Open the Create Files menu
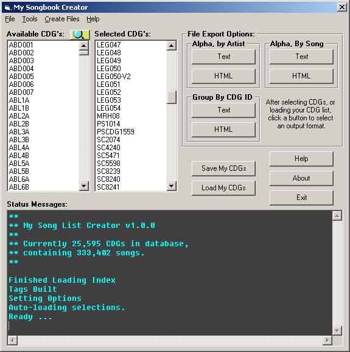This screenshot has height=352, width=350. click(62, 19)
